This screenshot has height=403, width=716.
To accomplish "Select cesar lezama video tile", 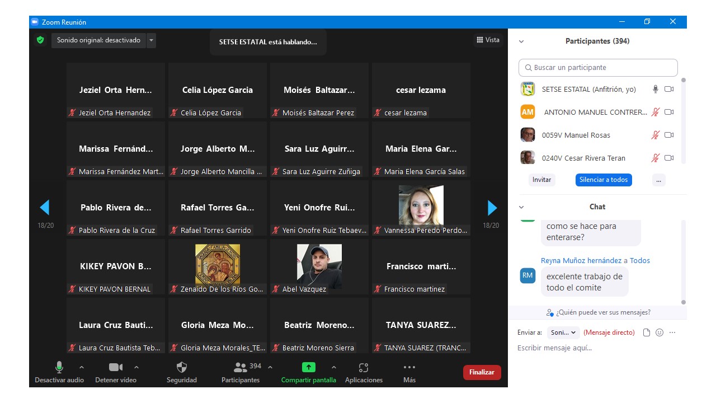I will pos(421,90).
